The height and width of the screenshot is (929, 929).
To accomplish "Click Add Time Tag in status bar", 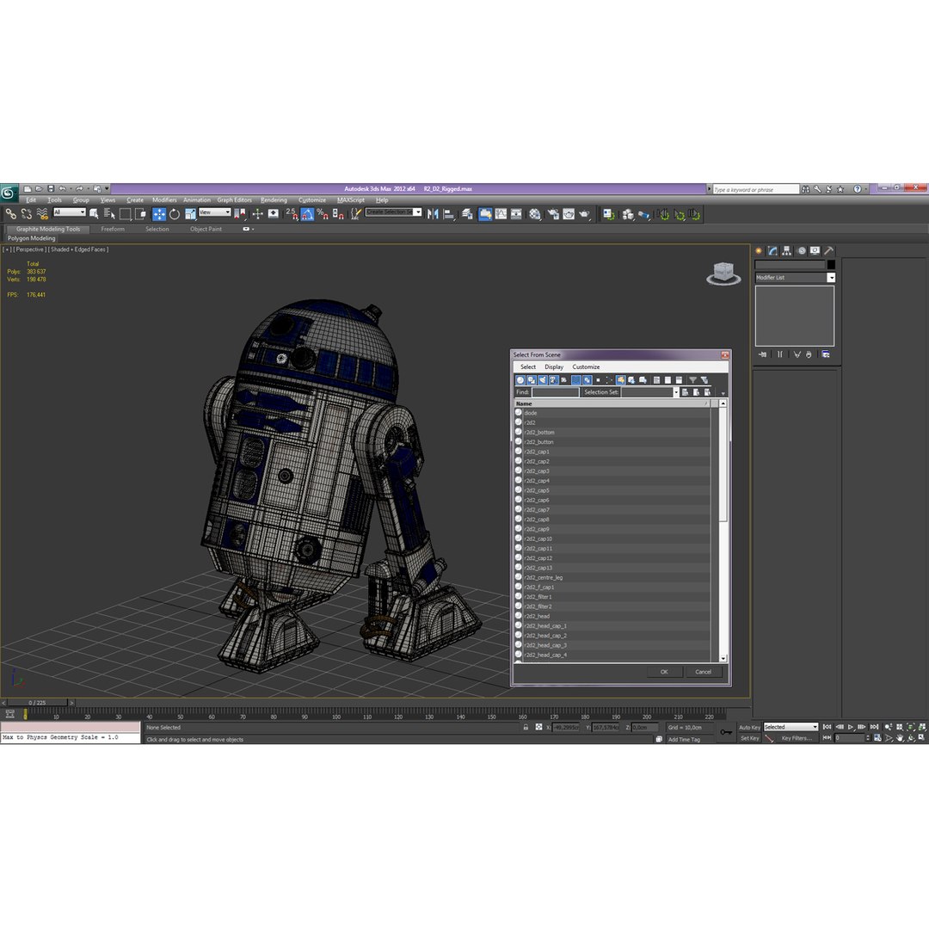I will pos(684,740).
